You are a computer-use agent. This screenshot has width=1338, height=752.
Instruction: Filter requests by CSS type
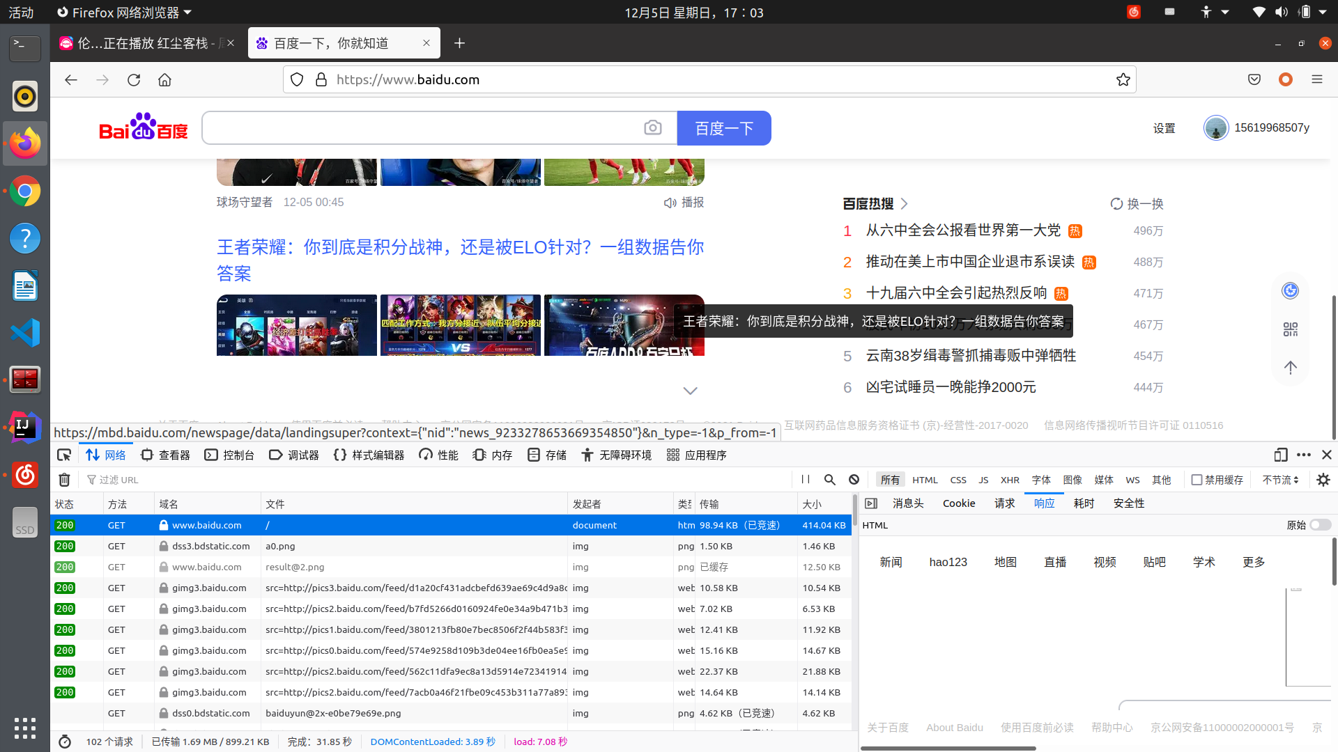[958, 480]
